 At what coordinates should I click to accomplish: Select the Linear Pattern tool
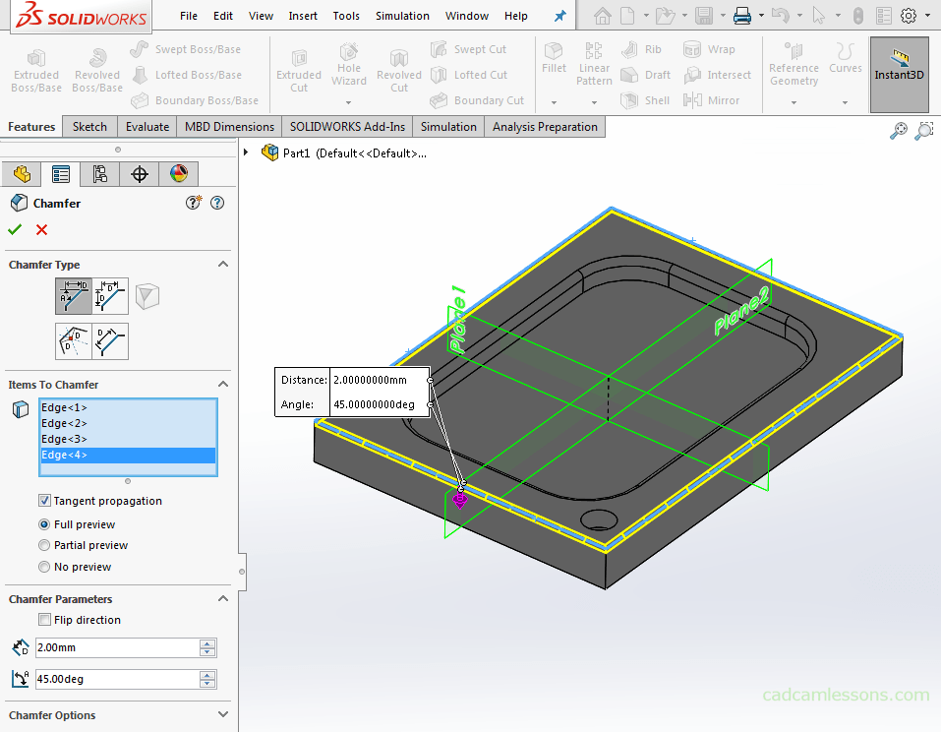click(594, 64)
